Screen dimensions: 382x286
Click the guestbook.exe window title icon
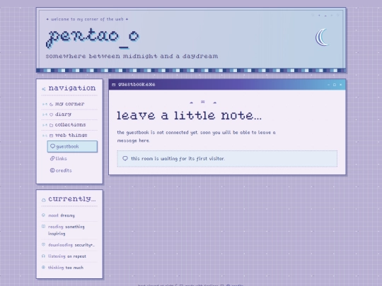tap(113, 85)
